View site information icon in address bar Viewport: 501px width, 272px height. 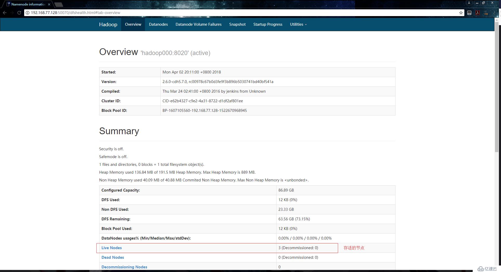[27, 13]
